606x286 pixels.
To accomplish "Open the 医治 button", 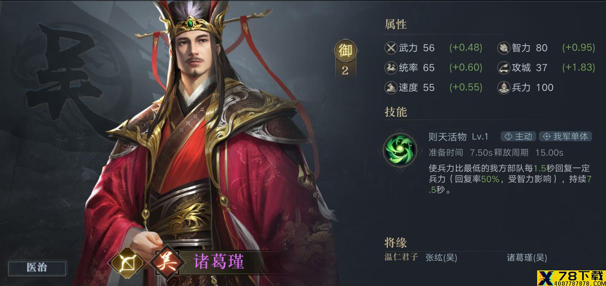I will [x=37, y=268].
